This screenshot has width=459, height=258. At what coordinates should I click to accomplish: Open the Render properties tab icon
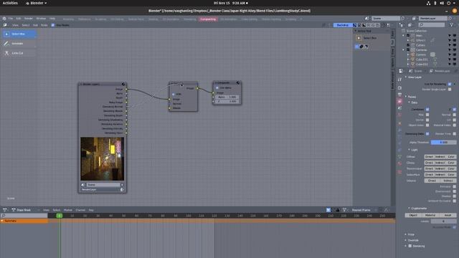[x=400, y=87]
